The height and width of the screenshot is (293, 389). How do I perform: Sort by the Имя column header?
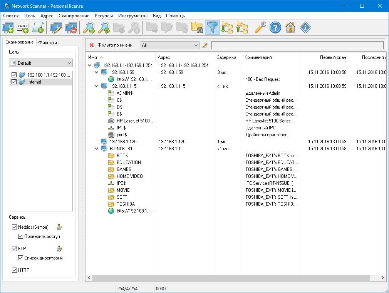(x=120, y=57)
